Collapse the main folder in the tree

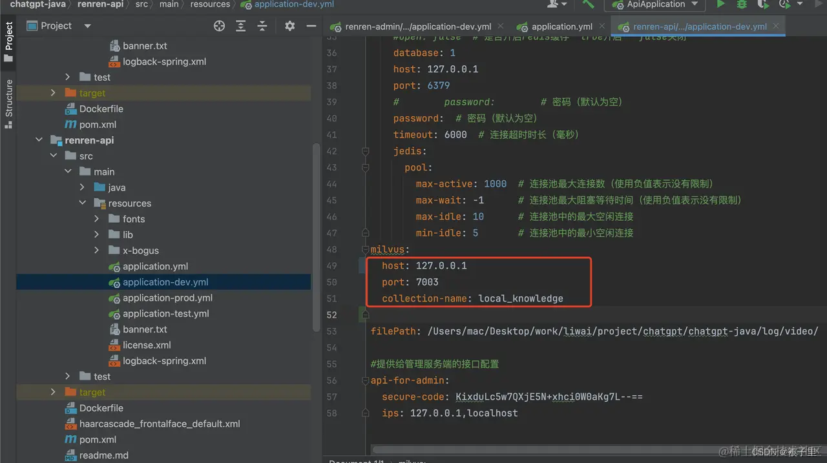[68, 172]
